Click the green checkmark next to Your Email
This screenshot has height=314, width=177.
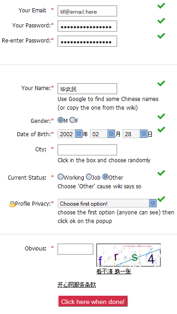(x=161, y=5)
